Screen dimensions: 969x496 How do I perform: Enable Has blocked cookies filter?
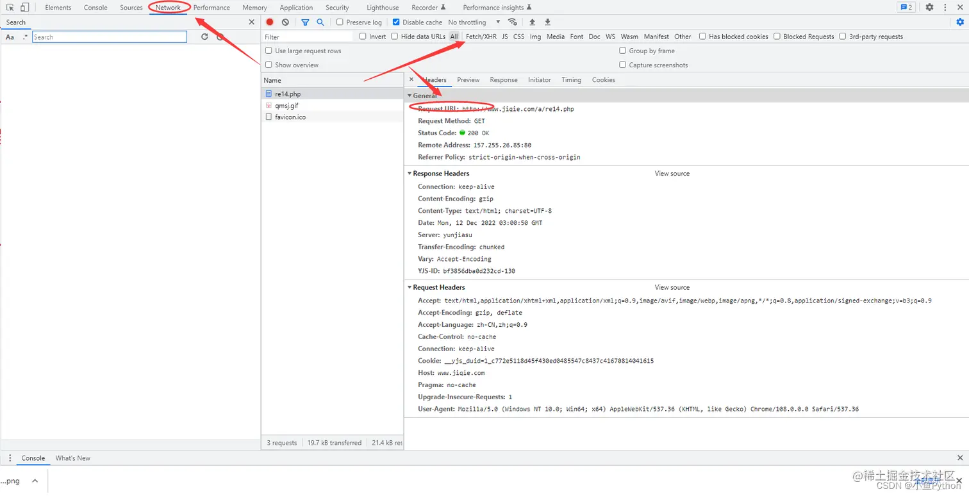[x=703, y=37]
